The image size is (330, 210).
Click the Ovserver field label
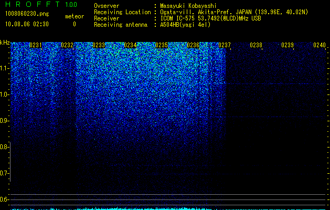[107, 6]
